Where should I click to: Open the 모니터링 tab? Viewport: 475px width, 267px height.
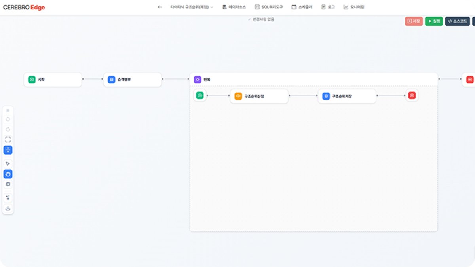point(354,7)
